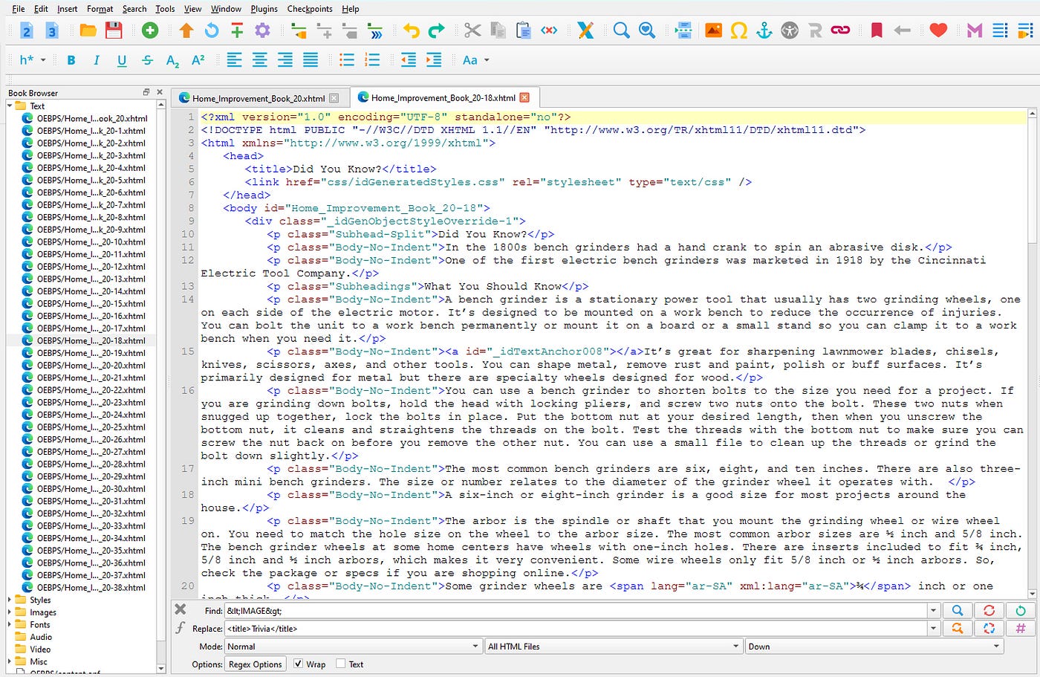The width and height of the screenshot is (1040, 677).
Task: Open the Format menu
Action: 100,9
